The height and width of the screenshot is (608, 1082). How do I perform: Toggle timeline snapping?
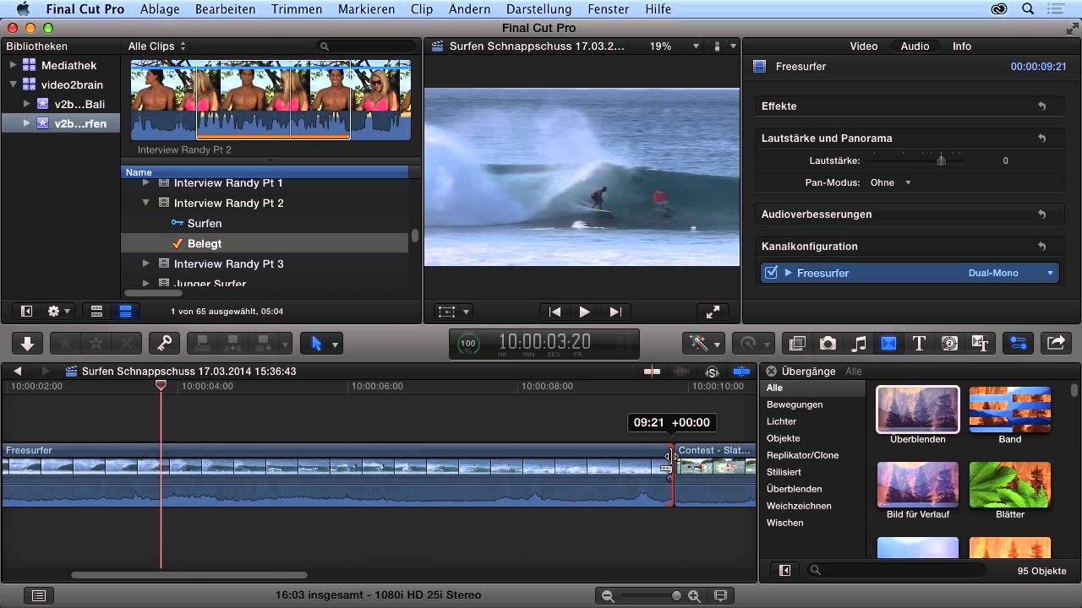pos(741,372)
